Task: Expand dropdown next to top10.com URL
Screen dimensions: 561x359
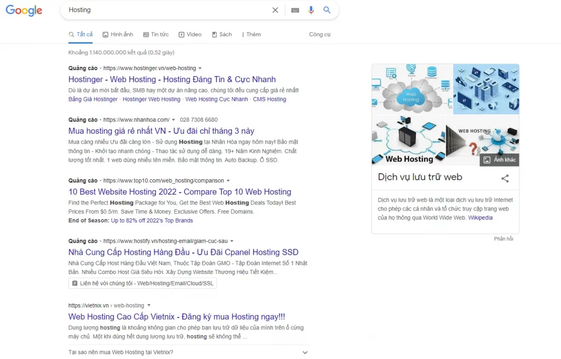Action: [x=228, y=180]
